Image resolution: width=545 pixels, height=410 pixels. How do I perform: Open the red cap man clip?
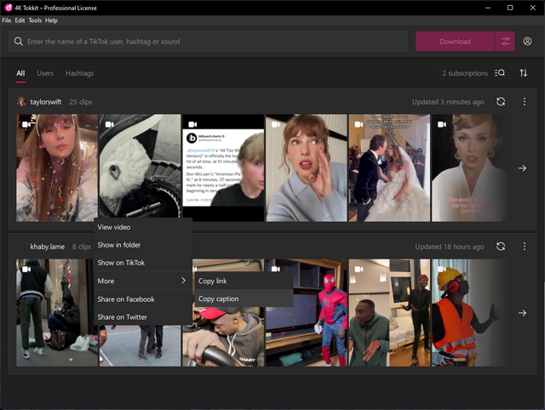click(223, 339)
